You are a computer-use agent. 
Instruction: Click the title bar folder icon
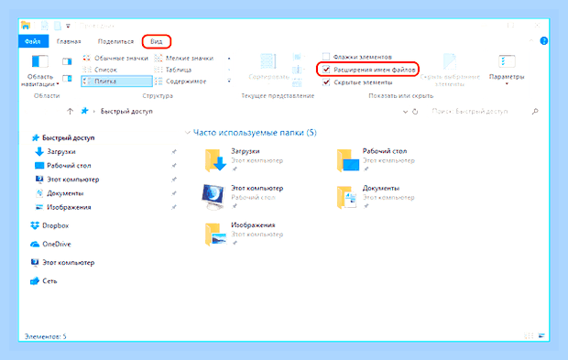point(26,26)
